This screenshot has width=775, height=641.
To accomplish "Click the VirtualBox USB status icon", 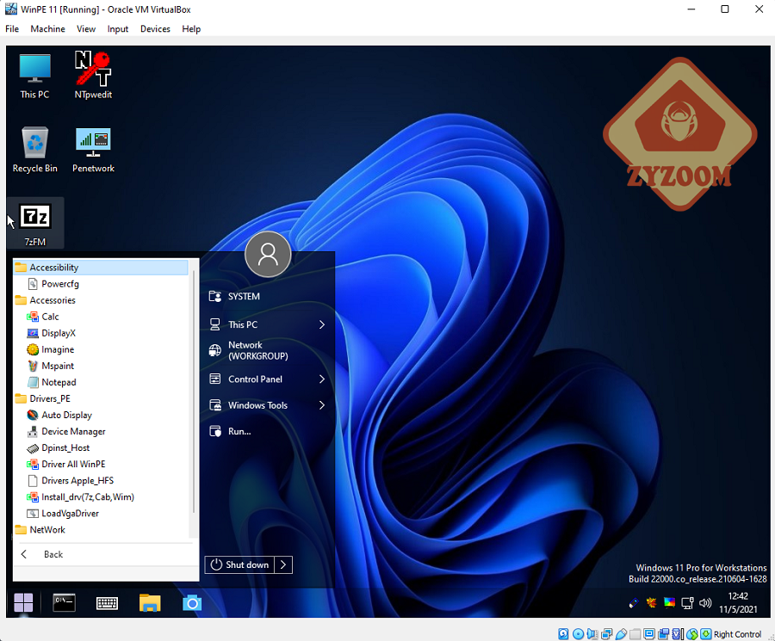I will coord(621,633).
